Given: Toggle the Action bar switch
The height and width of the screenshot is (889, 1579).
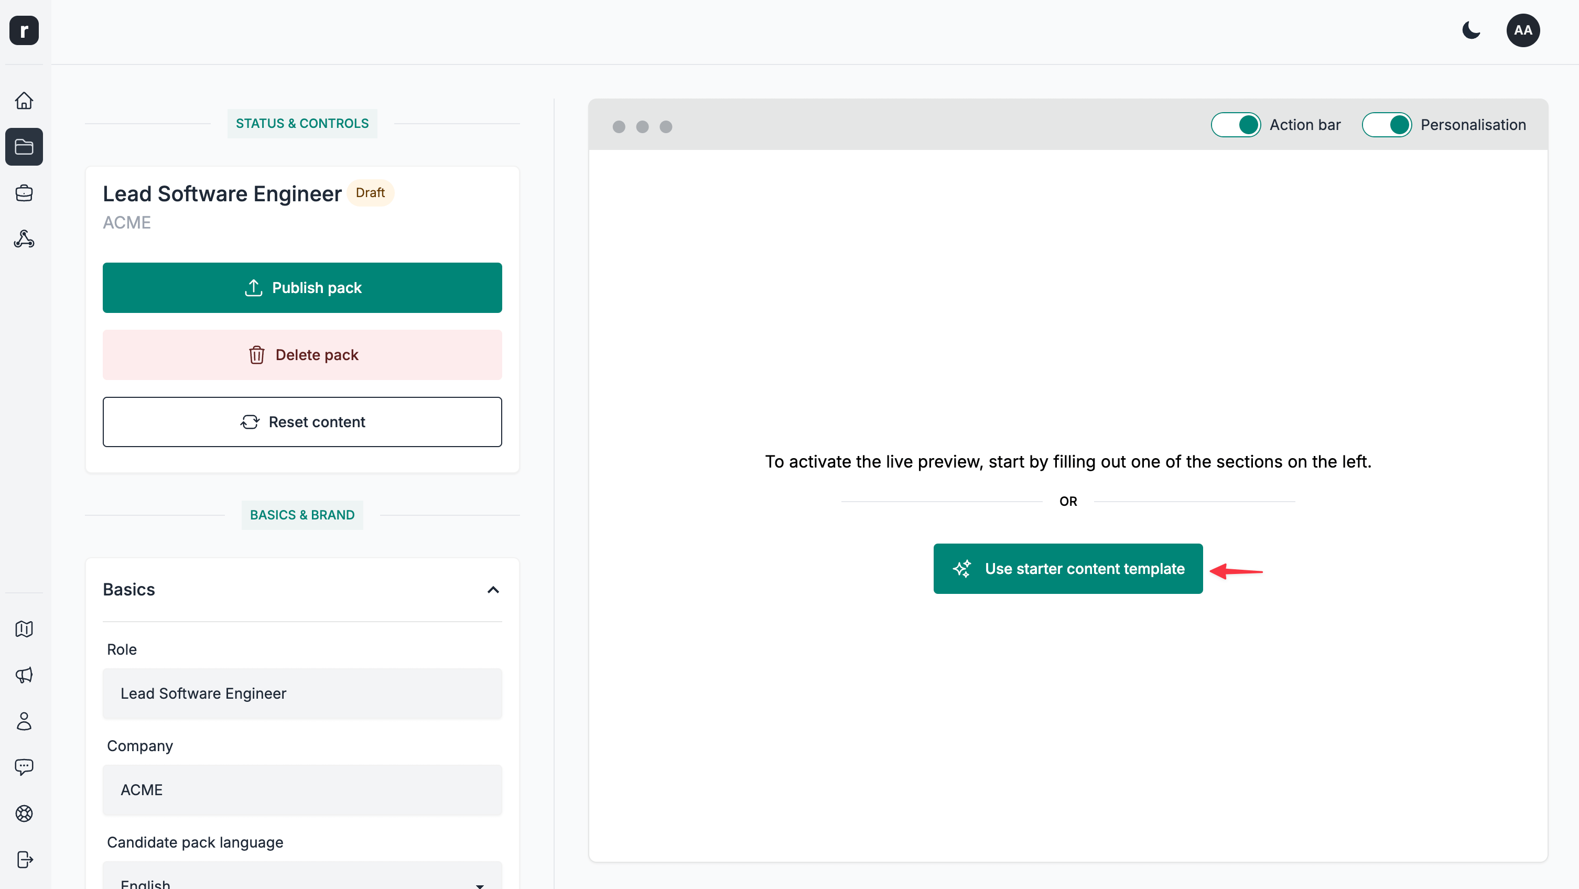Looking at the screenshot, I should coord(1235,125).
